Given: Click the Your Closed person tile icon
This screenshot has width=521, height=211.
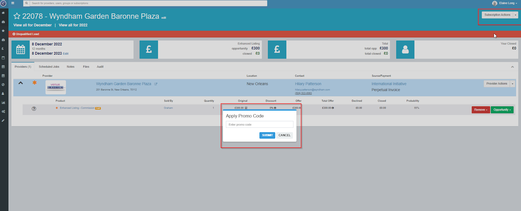Looking at the screenshot, I should [405, 50].
